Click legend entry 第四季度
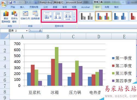The width and height of the screenshot is (137, 100). (x=122, y=81)
